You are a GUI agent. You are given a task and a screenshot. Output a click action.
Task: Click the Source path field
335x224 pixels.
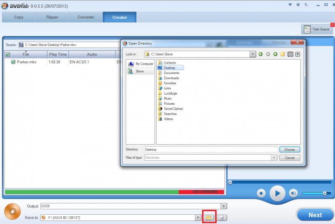(69, 45)
